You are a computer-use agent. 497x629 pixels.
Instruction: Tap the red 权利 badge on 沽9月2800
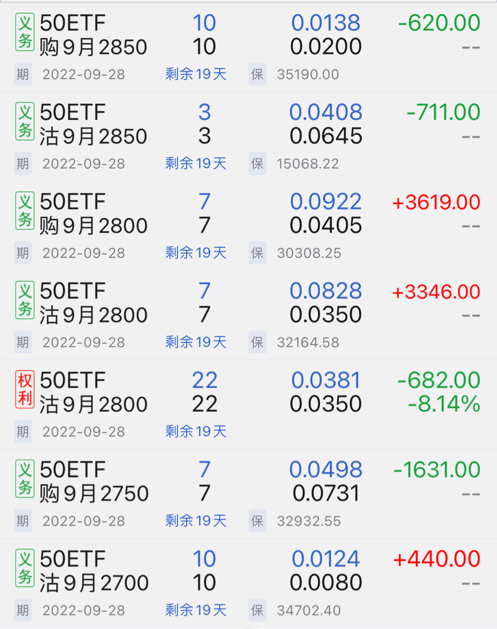(25, 389)
